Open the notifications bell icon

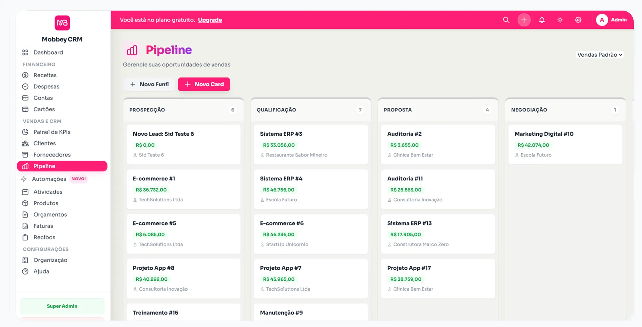pos(542,20)
